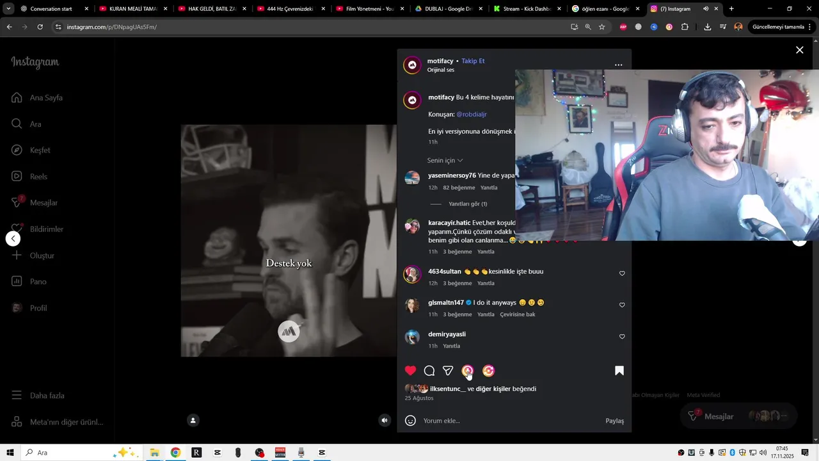Image resolution: width=819 pixels, height=461 pixels.
Task: Open Voicemeeter from the taskbar
Action: pos(280,453)
